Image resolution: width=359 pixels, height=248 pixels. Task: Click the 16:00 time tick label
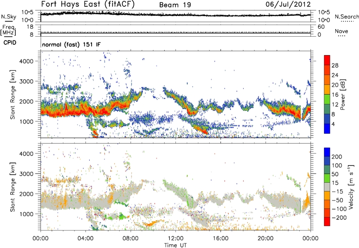[220, 239]
